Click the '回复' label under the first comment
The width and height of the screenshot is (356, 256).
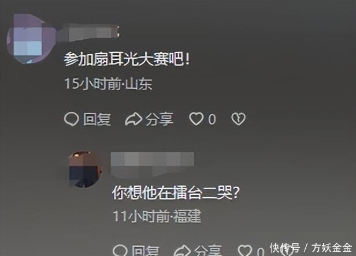97,119
